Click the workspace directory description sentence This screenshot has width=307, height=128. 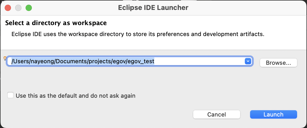138,34
